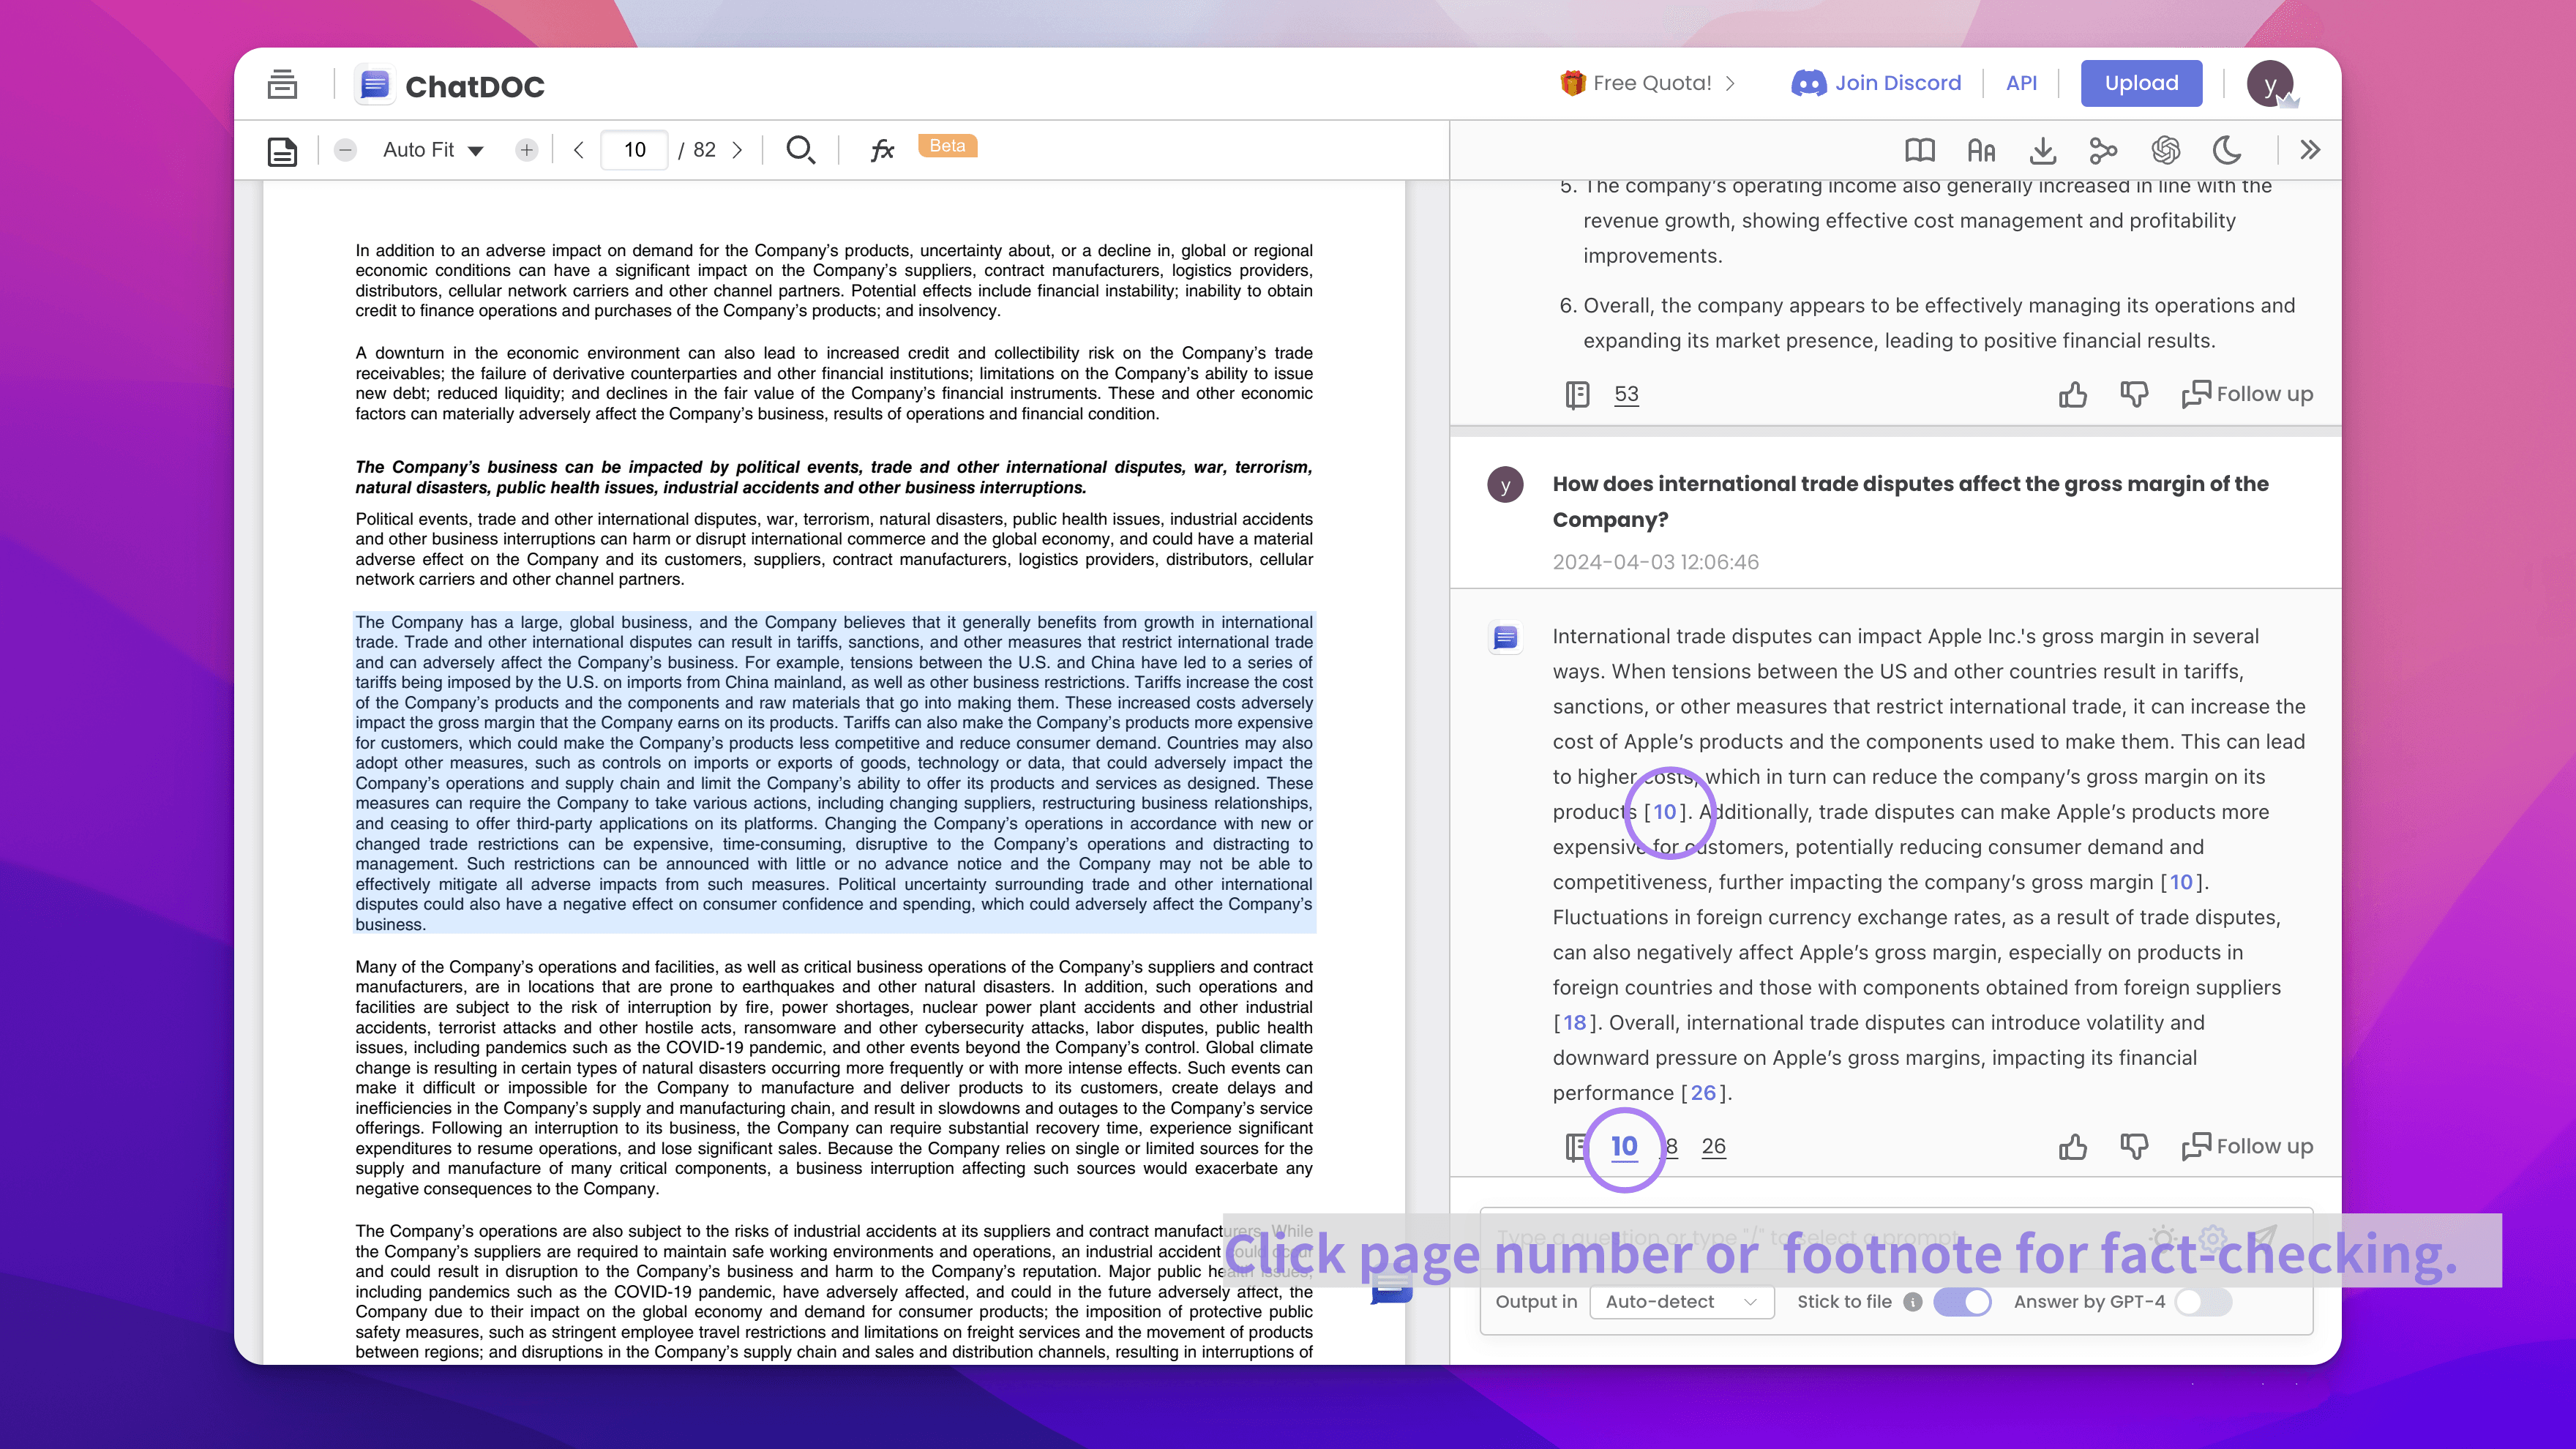Click the Upload button
The width and height of the screenshot is (2576, 1449).
2141,83
